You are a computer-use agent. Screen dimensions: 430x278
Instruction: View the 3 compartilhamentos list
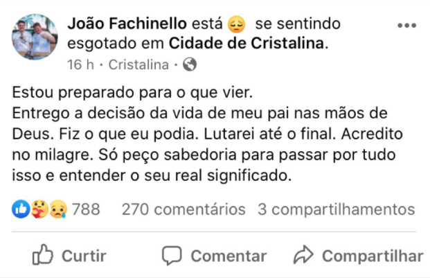tap(336, 209)
